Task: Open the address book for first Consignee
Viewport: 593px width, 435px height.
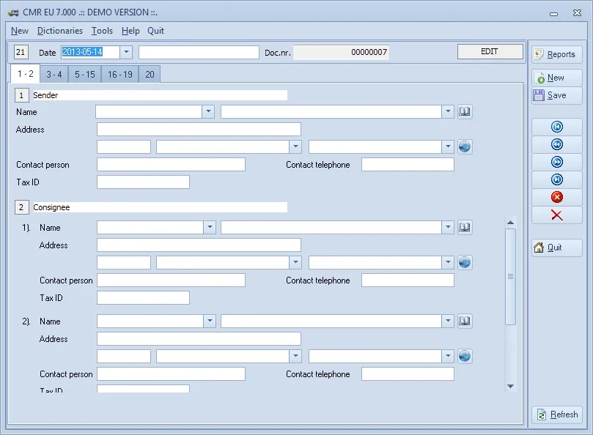Action: (465, 227)
